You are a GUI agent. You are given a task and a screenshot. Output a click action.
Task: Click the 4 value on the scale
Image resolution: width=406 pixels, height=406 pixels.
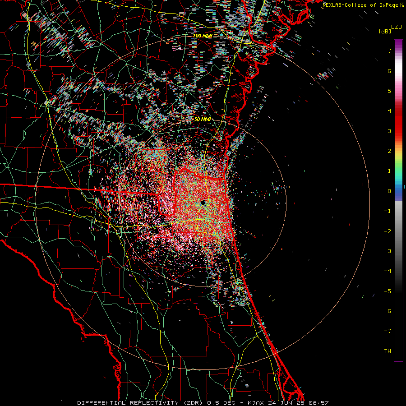pos(389,111)
